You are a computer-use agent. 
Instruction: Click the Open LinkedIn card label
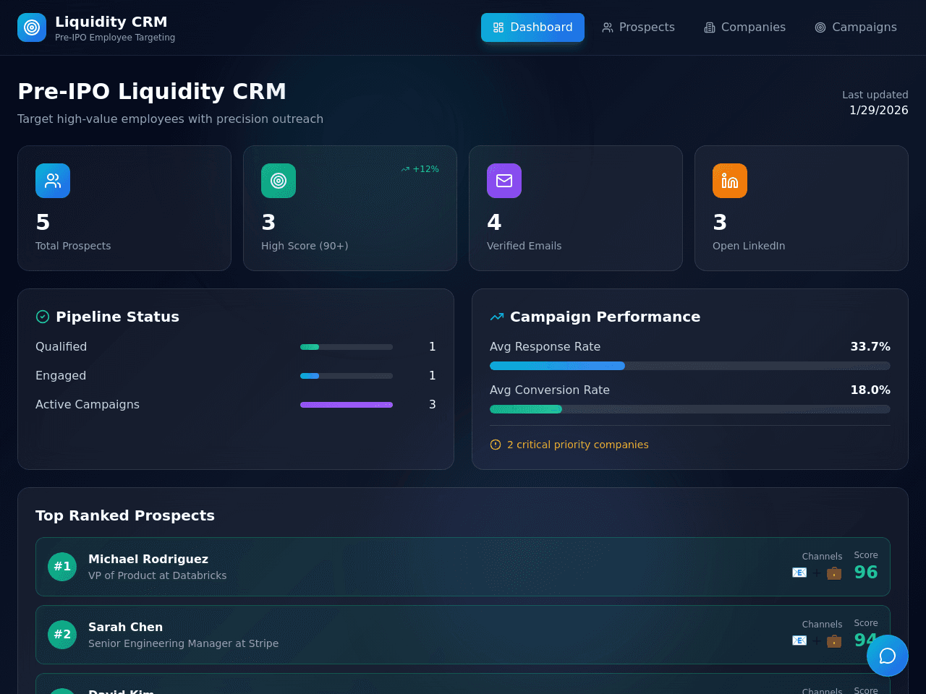pyautogui.click(x=749, y=246)
